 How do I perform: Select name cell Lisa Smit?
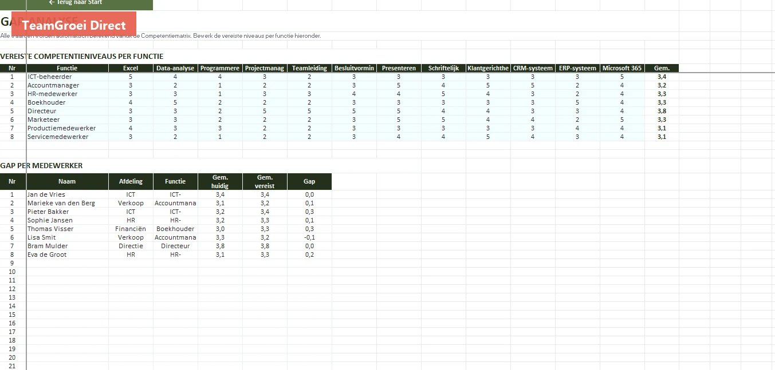click(68, 237)
